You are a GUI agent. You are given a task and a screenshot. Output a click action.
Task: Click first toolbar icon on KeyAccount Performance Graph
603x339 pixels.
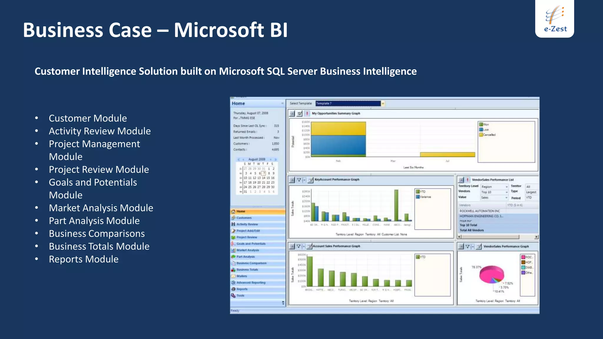[x=292, y=180]
